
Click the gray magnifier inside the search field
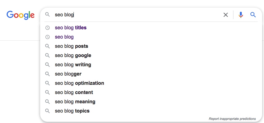click(48, 14)
